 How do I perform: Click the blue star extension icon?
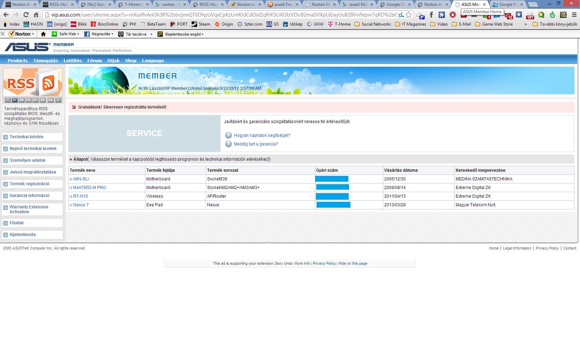tap(519, 15)
